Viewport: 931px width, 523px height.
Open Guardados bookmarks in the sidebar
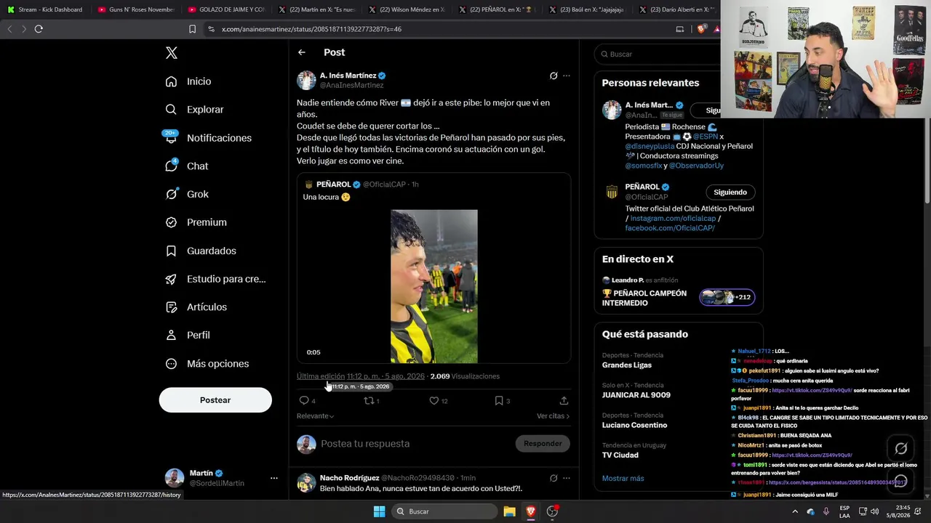click(201, 251)
